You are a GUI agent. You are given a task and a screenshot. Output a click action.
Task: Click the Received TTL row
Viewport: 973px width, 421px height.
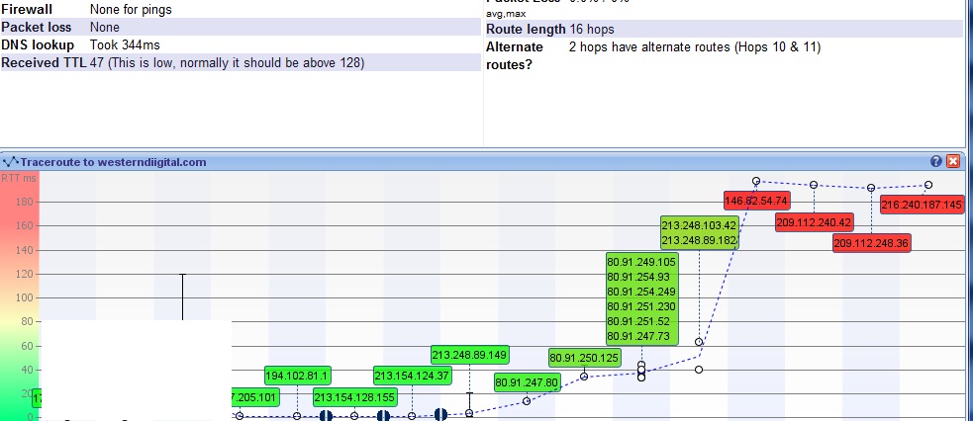tap(183, 63)
